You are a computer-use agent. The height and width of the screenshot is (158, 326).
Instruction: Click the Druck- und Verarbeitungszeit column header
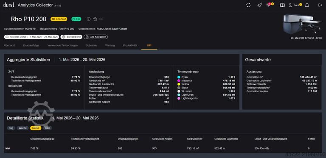point(271,139)
